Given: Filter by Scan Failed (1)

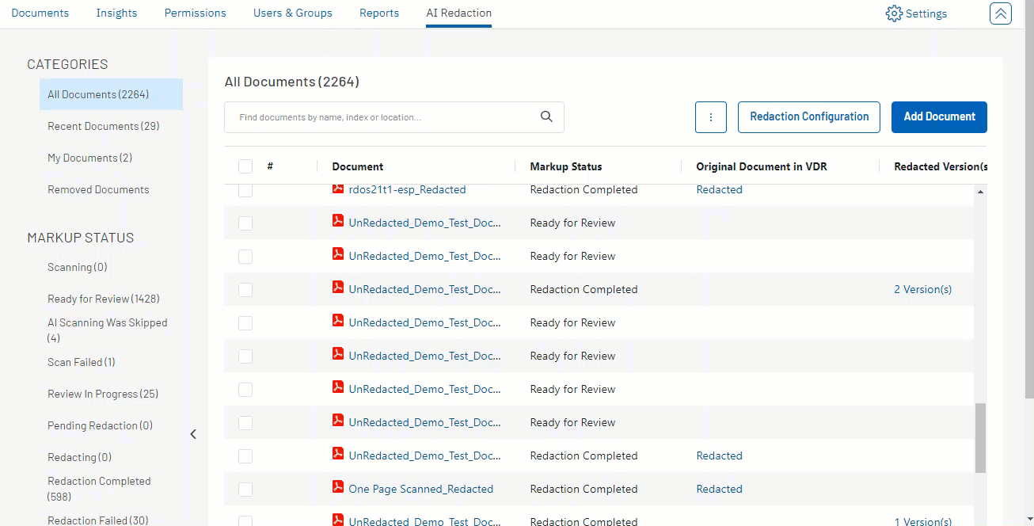Looking at the screenshot, I should tap(81, 362).
